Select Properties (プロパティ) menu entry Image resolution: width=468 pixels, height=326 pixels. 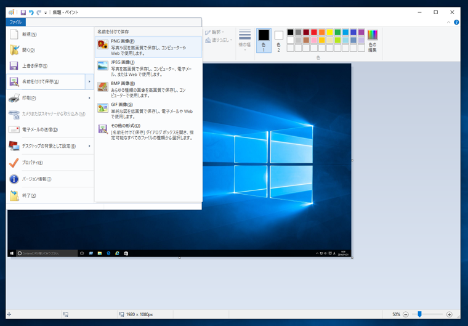pos(50,163)
